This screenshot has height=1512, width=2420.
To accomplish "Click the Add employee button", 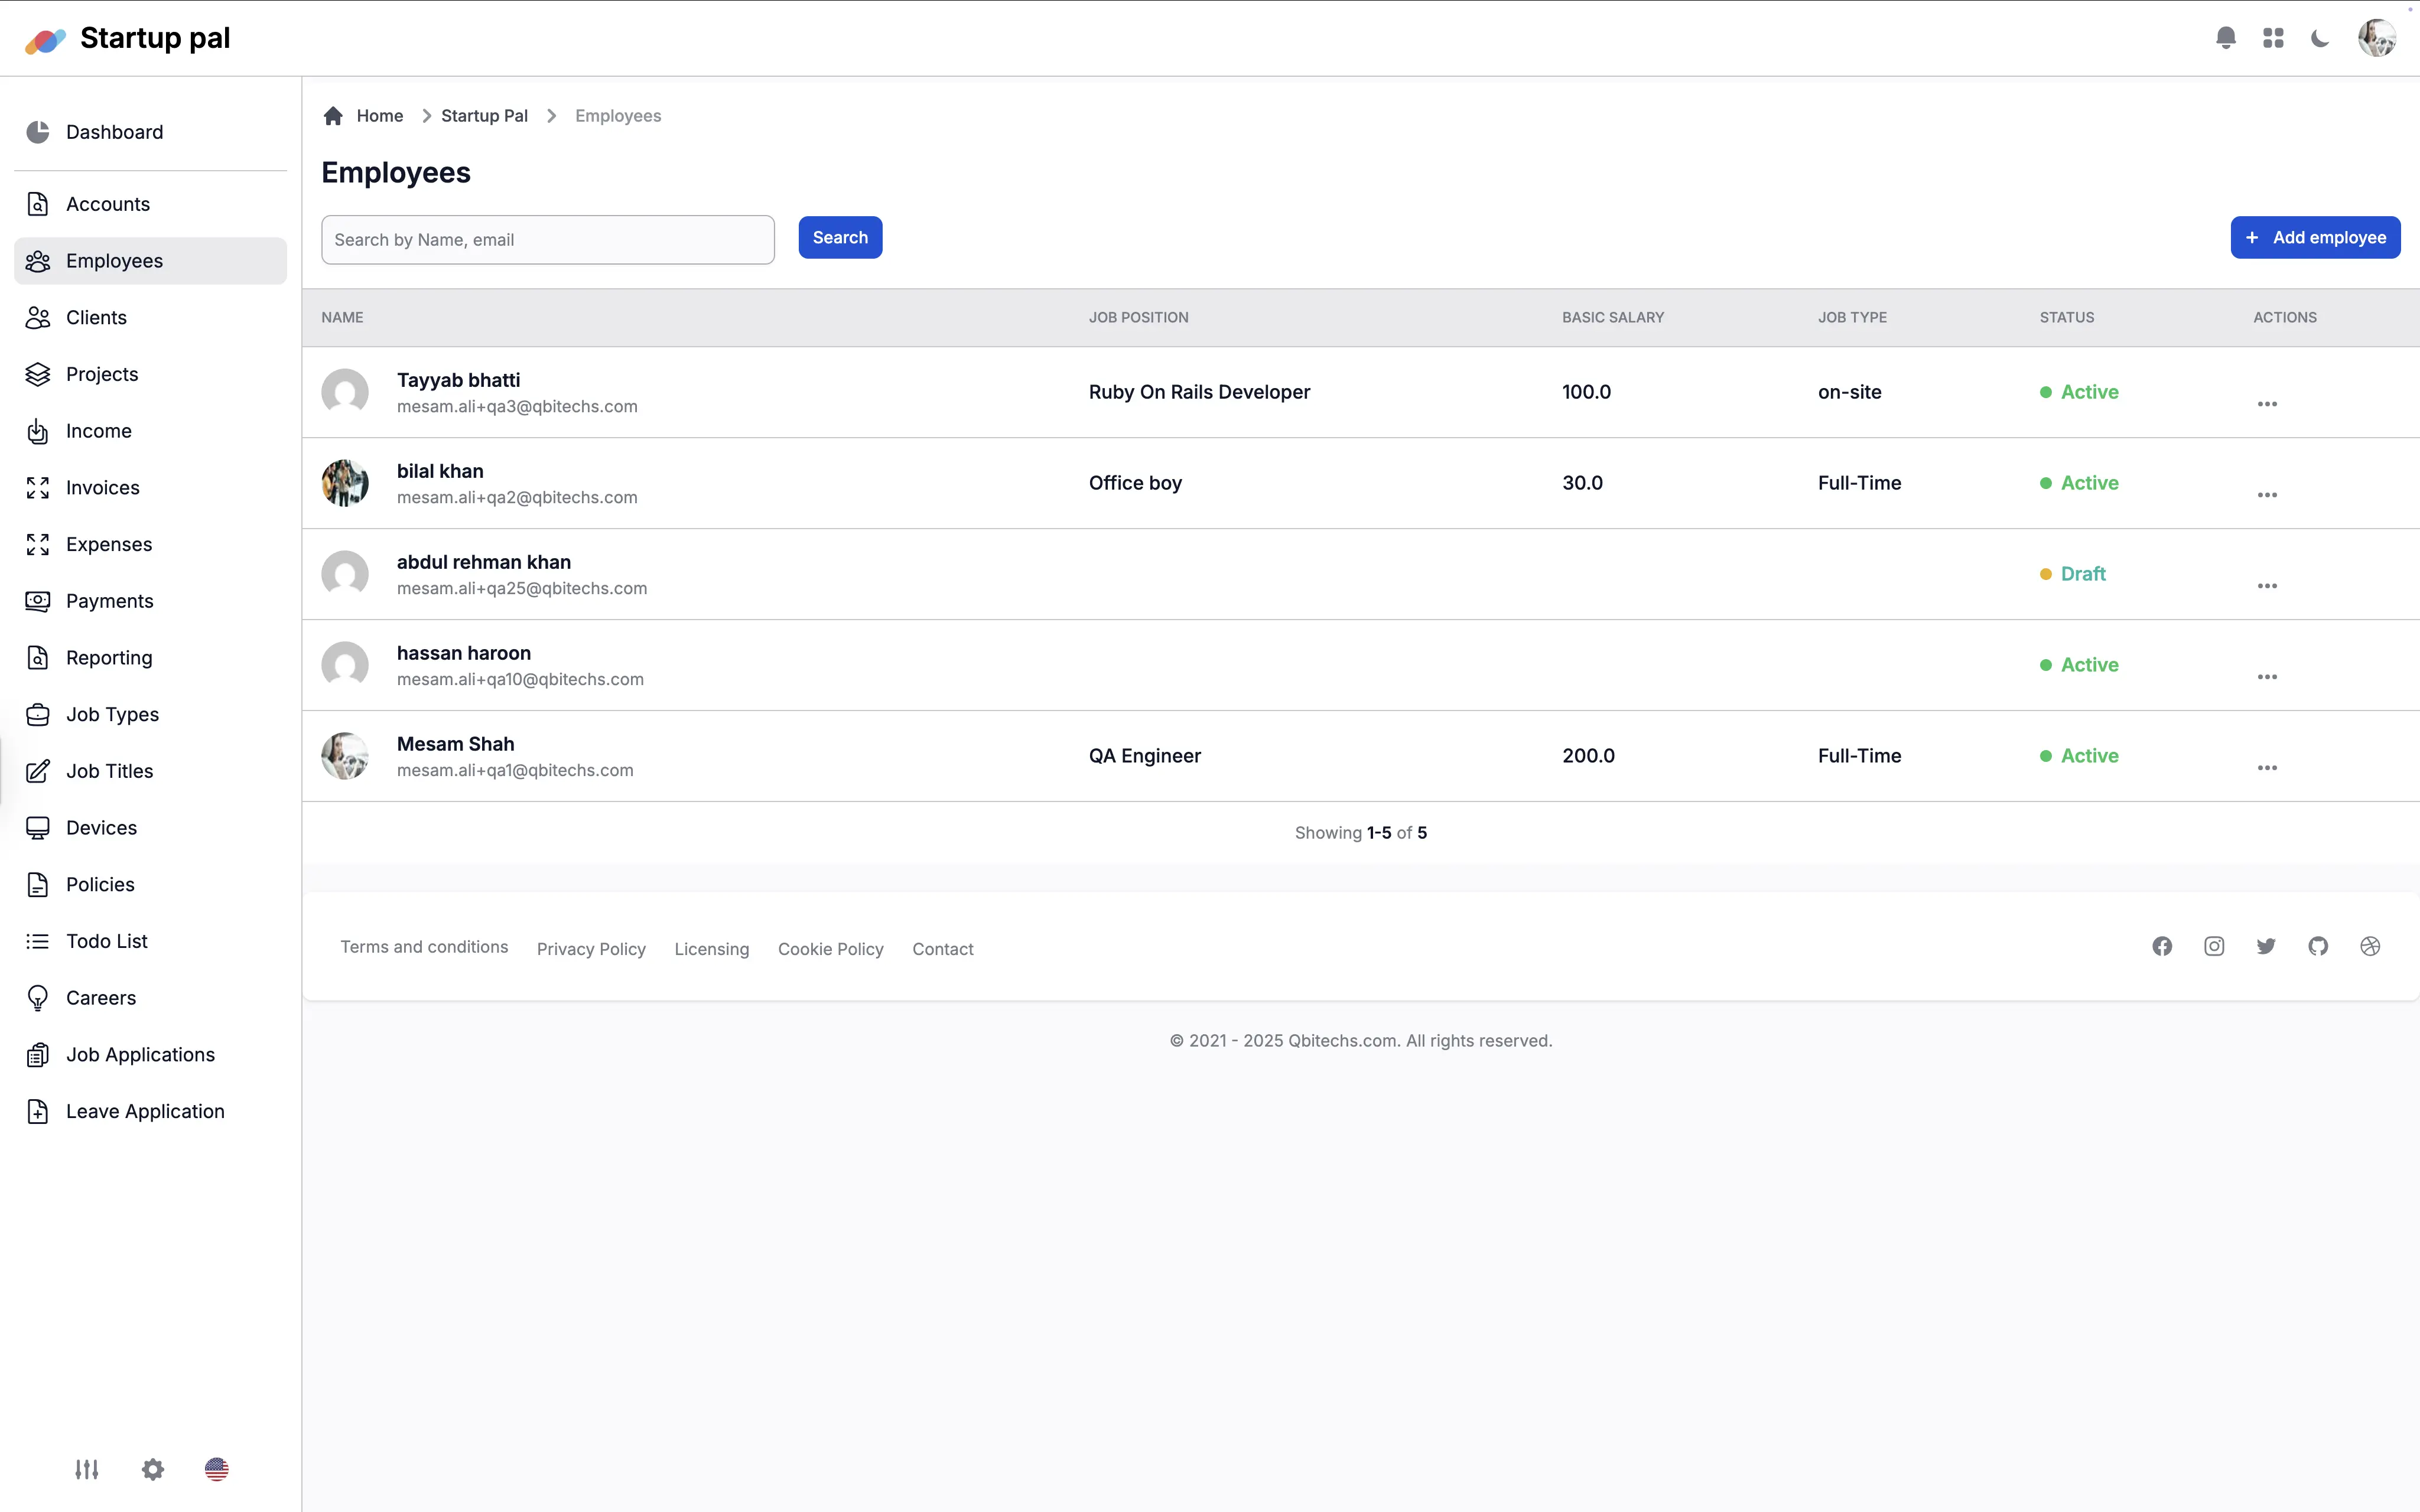I will (2315, 238).
